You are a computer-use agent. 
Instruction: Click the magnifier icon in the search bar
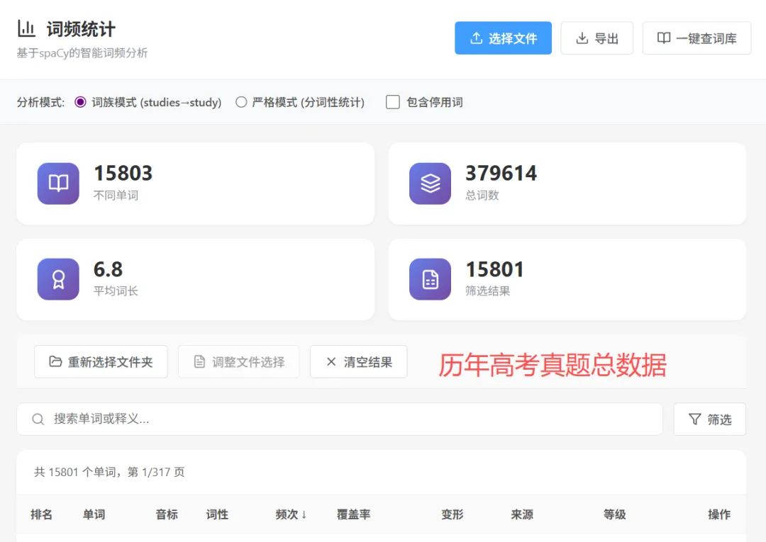pos(38,419)
